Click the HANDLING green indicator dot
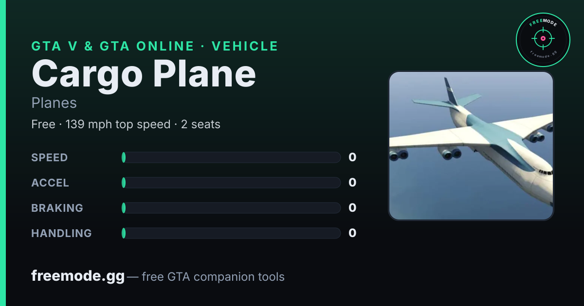The image size is (584, 306). coord(124,233)
